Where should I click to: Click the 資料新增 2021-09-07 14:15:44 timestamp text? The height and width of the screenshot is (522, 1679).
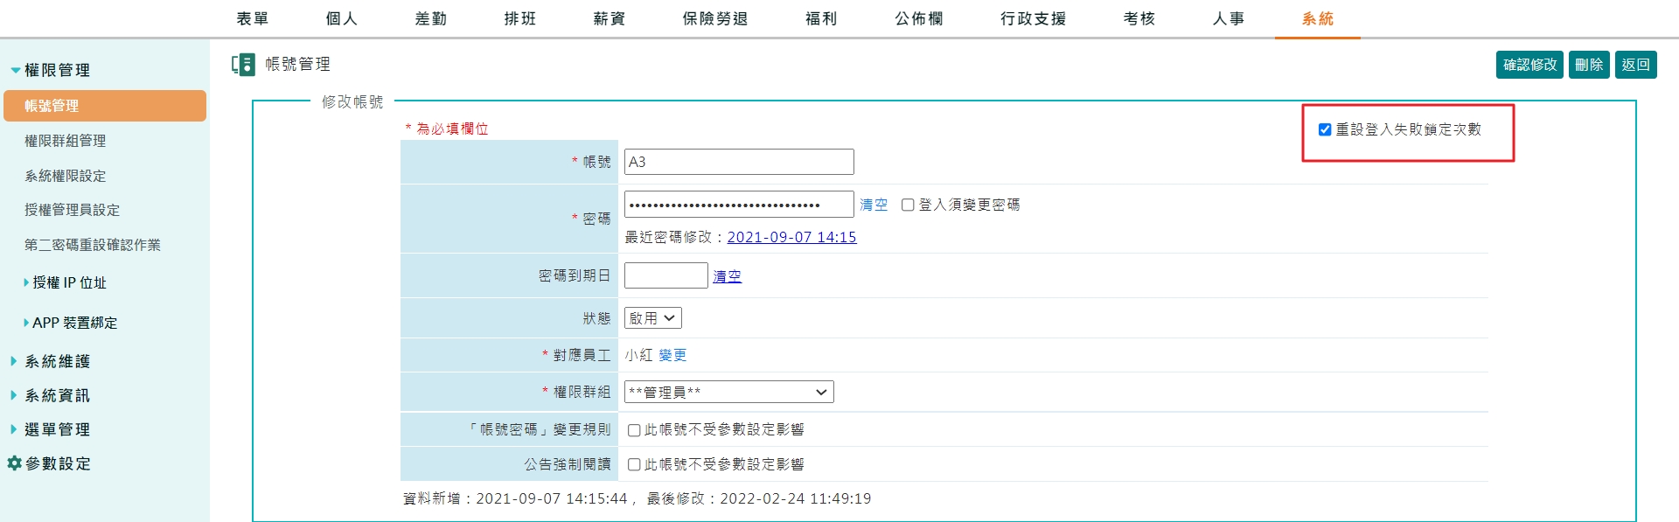[x=515, y=498]
